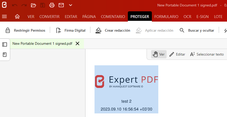Toggle the side panel icon
The width and height of the screenshot is (227, 117).
(x=5, y=44)
